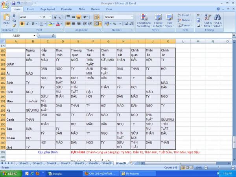Open the Sheet5 worksheet tab

(x=79, y=163)
